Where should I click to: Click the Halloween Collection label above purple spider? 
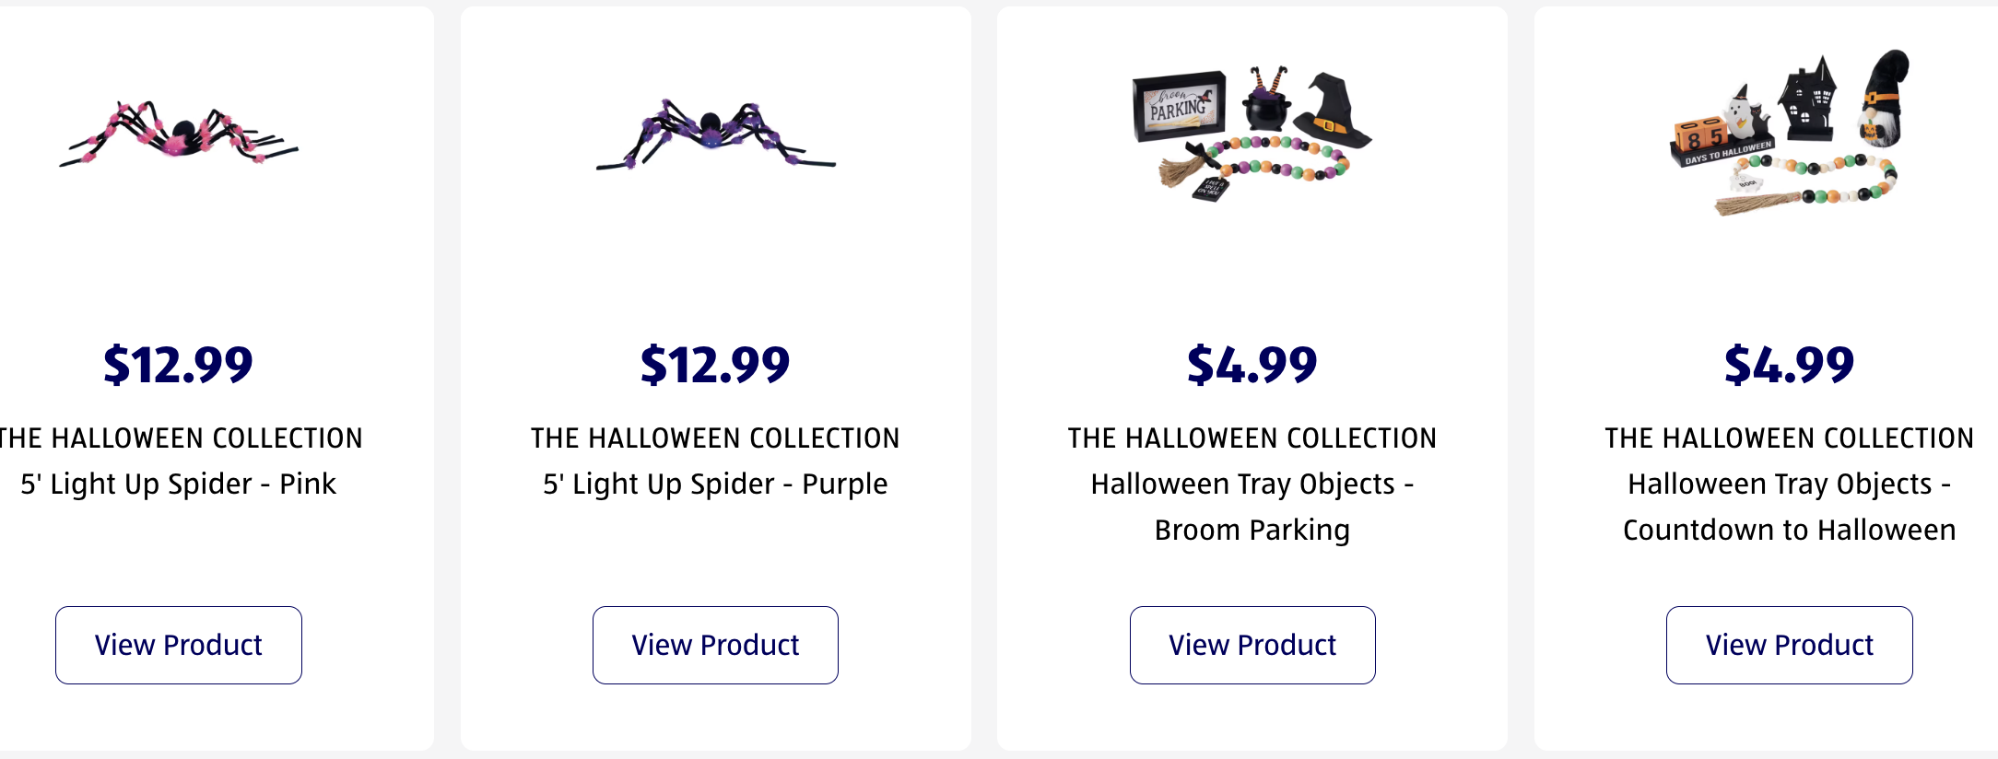coord(715,438)
